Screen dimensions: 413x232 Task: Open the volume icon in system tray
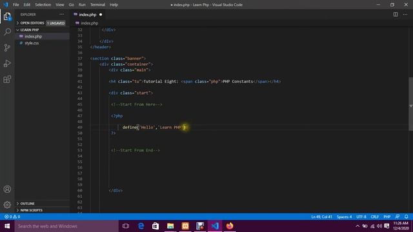[x=379, y=226]
